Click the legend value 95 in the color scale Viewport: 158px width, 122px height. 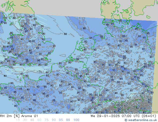coord(61,120)
